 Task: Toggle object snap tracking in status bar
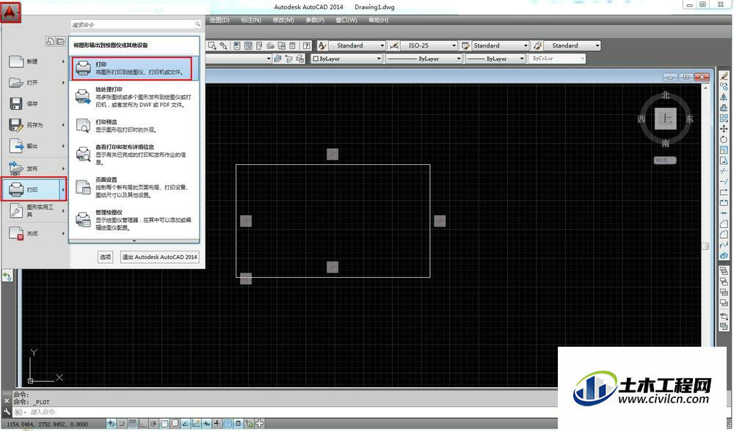(x=186, y=424)
